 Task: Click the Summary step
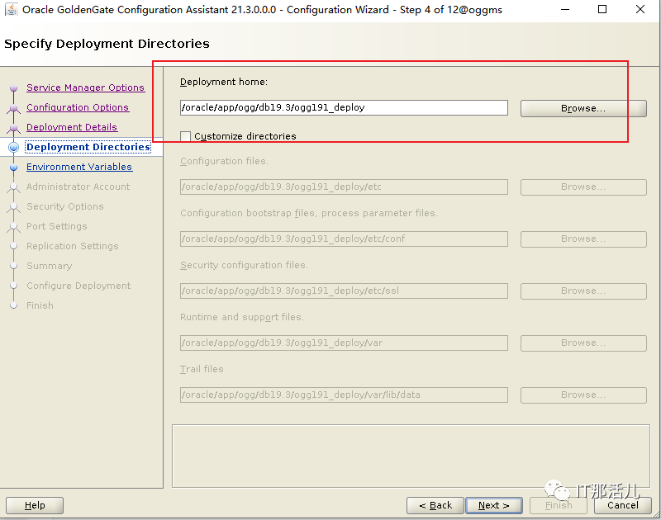[50, 266]
